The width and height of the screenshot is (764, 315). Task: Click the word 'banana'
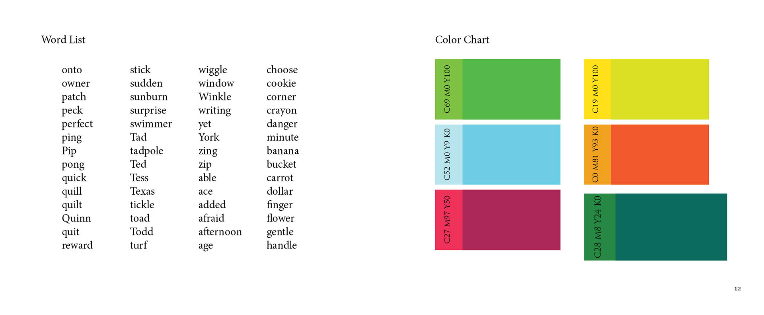(x=283, y=151)
